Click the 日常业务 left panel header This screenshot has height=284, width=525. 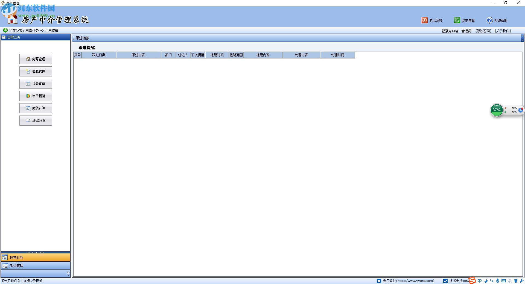[x=36, y=37]
